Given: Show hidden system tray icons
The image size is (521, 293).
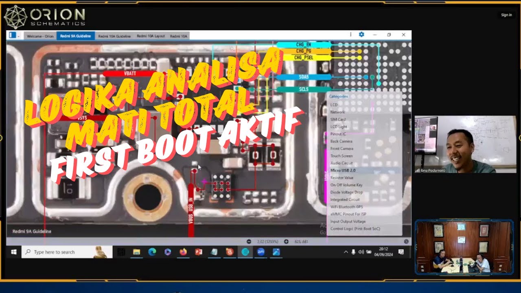Looking at the screenshot, I should 346,252.
